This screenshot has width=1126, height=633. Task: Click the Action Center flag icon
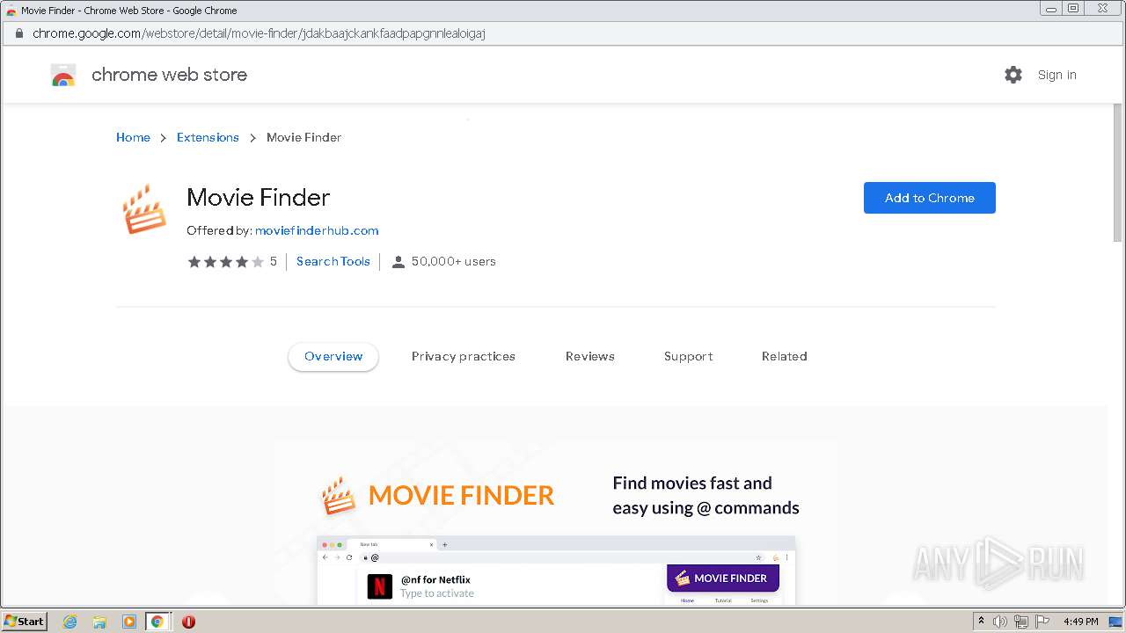[1042, 622]
